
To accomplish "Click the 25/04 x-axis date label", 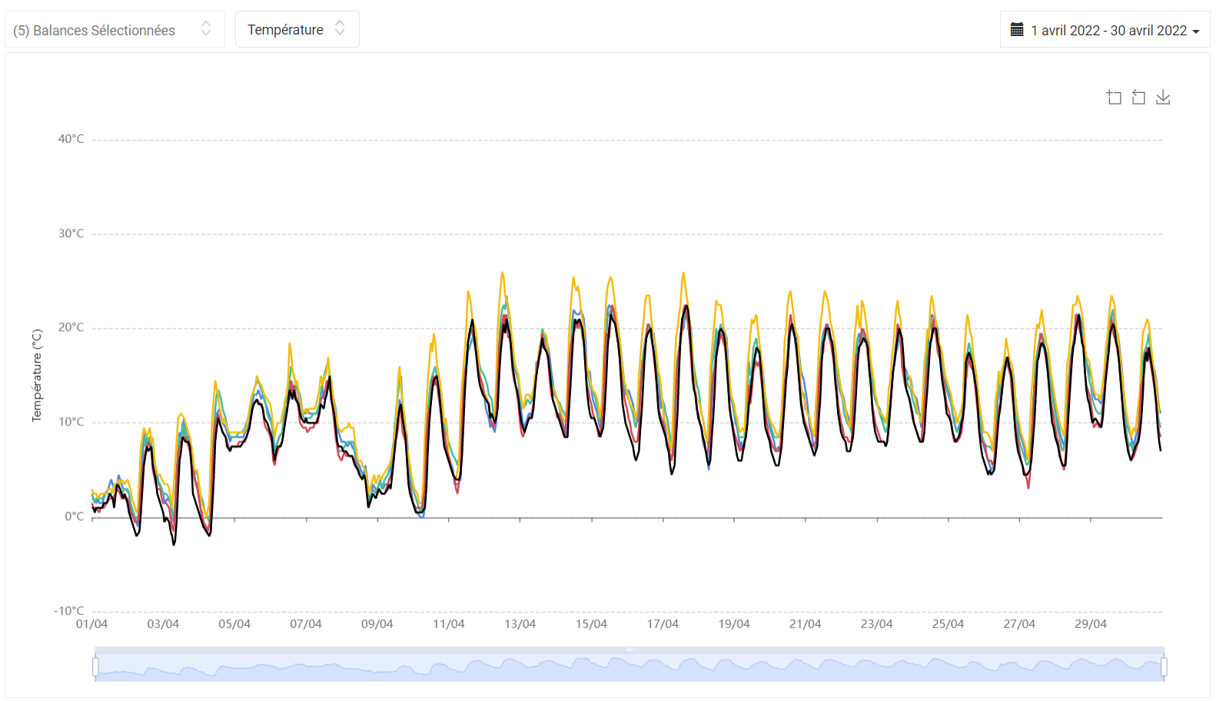I will point(948,624).
